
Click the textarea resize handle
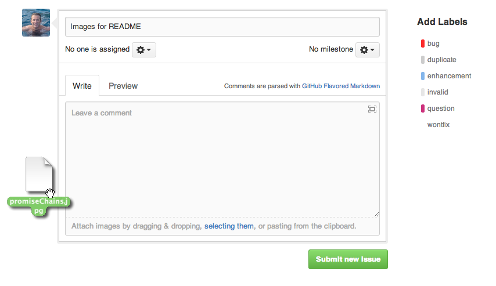376,214
